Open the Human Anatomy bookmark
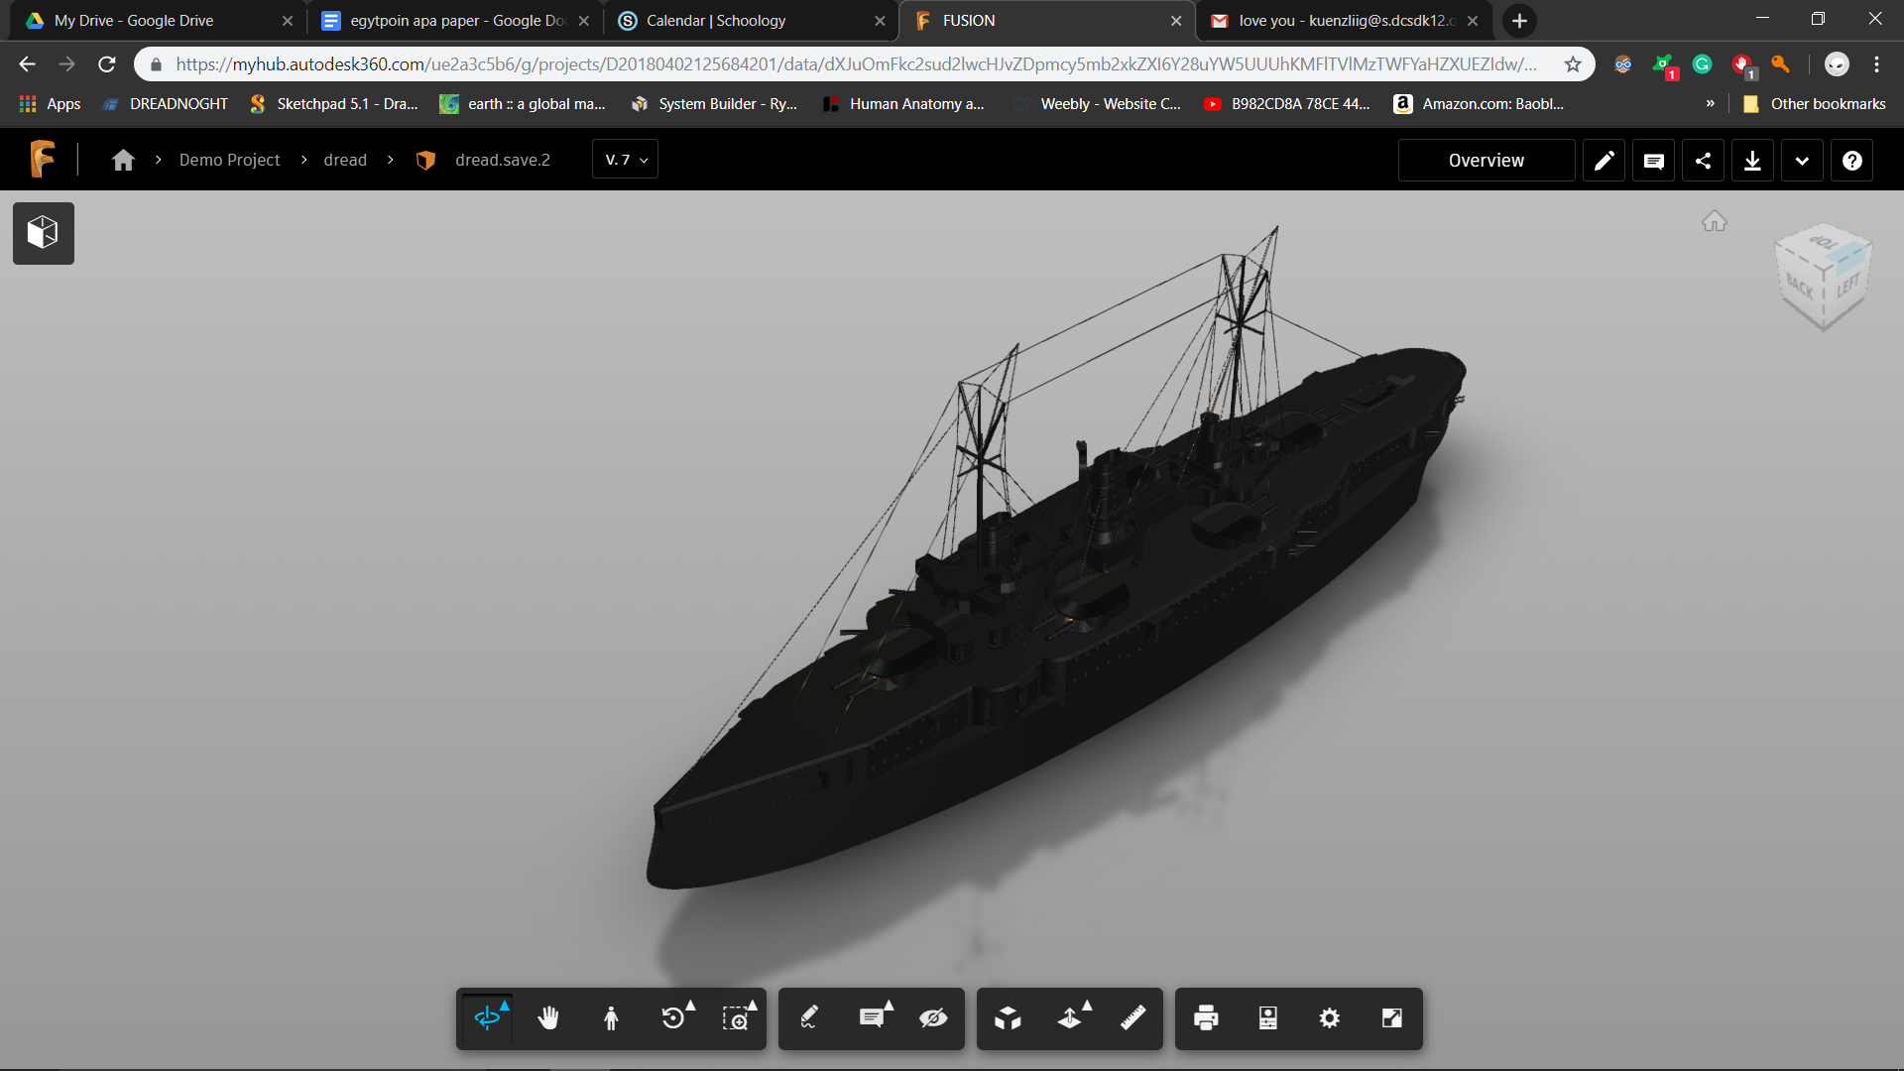Screen dimensions: 1904x1071 click(903, 104)
